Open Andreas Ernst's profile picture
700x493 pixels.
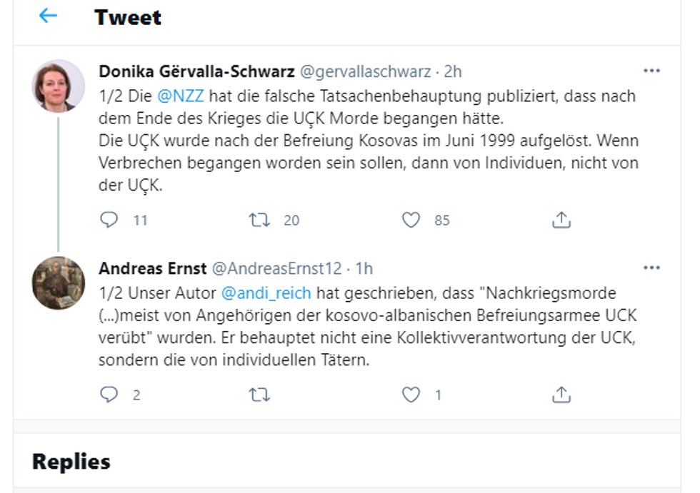click(x=59, y=283)
